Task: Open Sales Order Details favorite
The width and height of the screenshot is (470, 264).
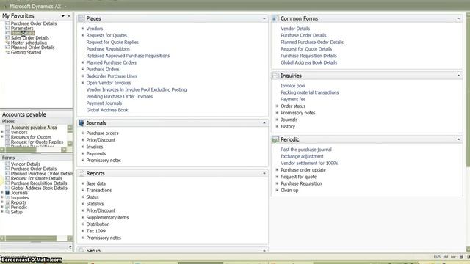Action: [30, 37]
